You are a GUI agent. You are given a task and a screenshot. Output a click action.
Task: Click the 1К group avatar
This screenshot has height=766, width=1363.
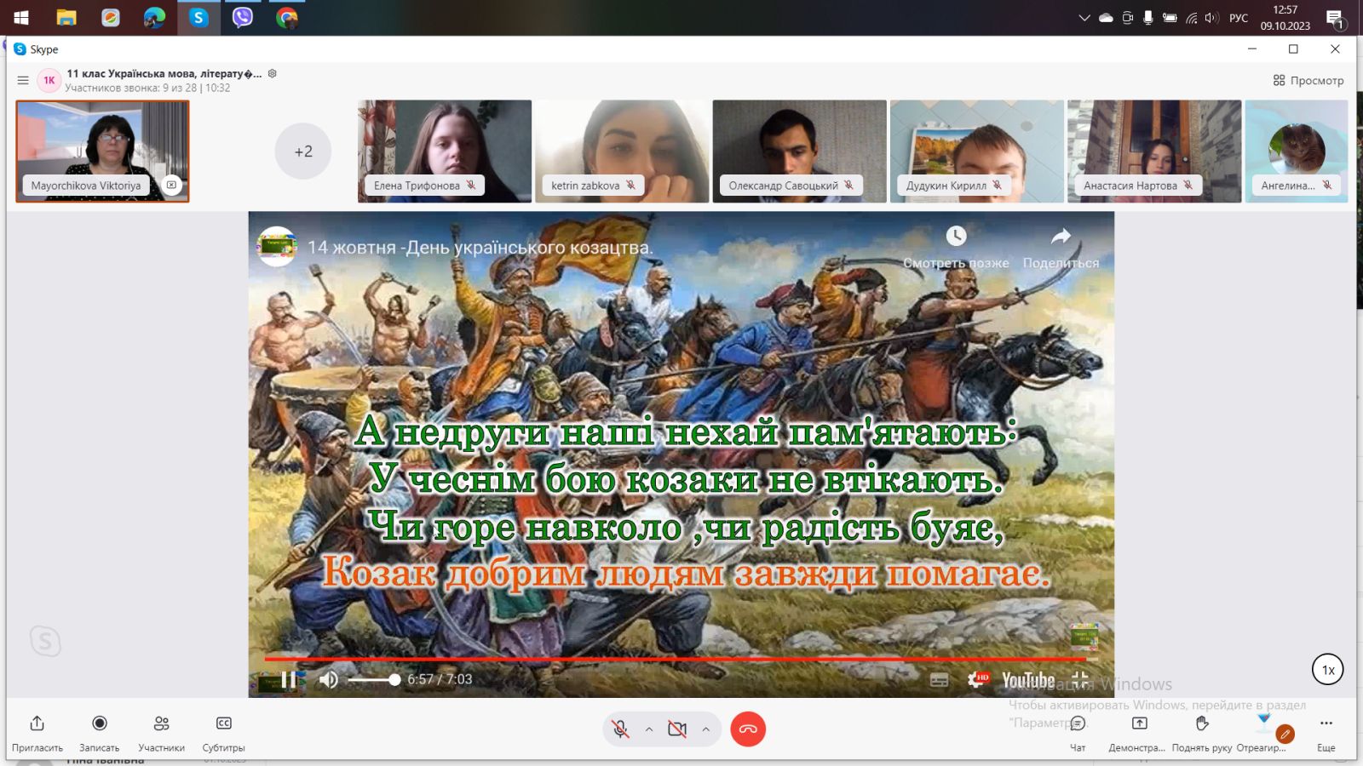[x=49, y=80]
